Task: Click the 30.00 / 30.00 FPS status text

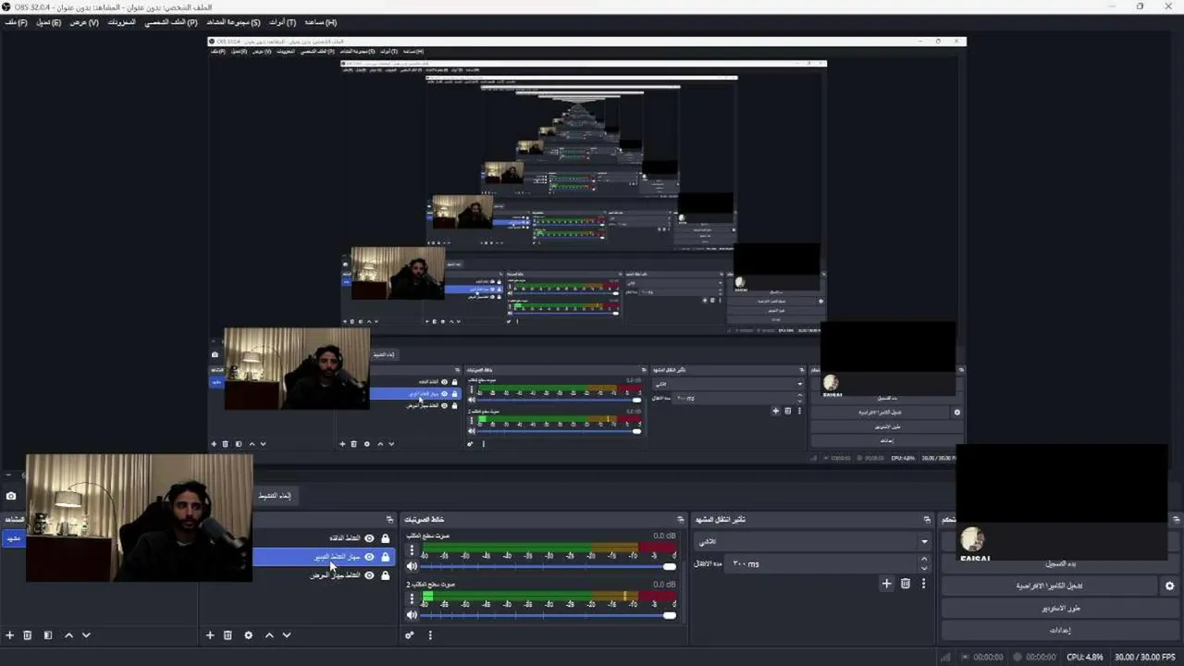Action: point(1147,657)
